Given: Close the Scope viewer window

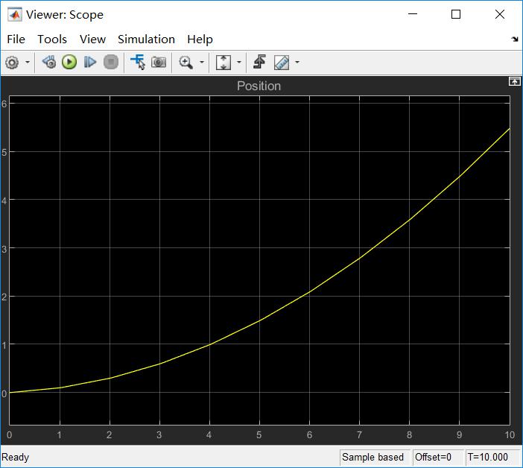Looking at the screenshot, I should (500, 14).
